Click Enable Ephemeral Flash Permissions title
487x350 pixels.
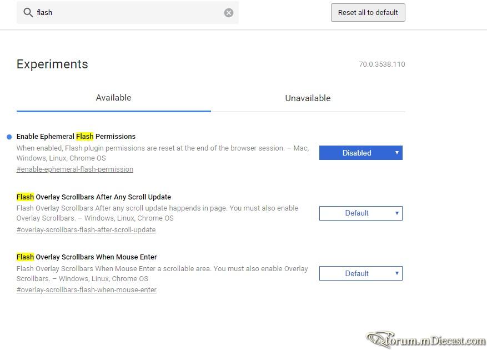coord(76,137)
